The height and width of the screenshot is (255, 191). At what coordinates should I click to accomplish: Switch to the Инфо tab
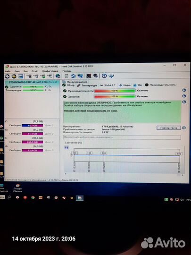(x=125, y=85)
